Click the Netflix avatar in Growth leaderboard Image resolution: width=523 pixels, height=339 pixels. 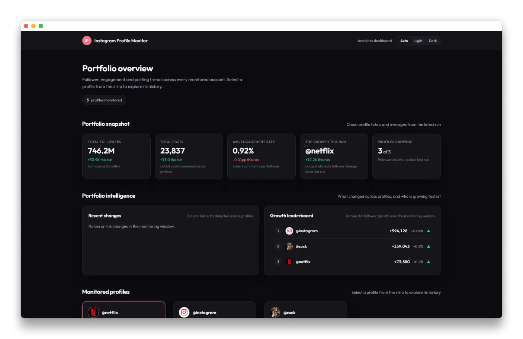(289, 262)
